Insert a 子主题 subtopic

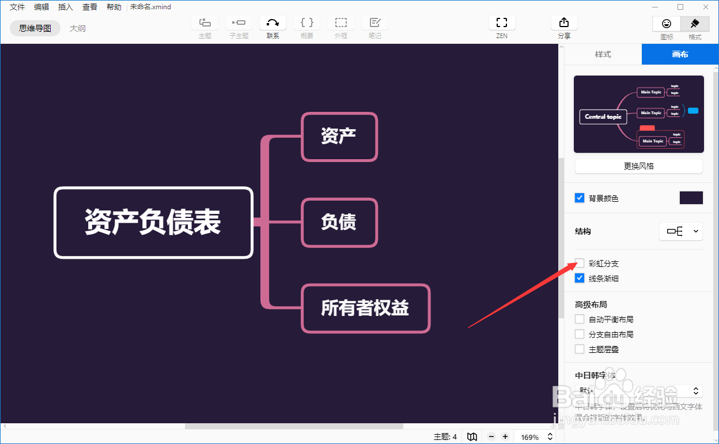pos(239,23)
